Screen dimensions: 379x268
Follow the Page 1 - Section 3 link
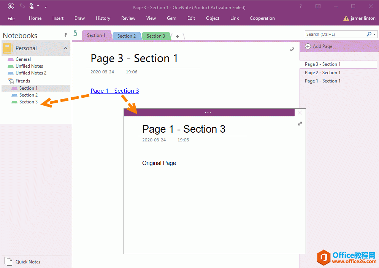tap(114, 90)
